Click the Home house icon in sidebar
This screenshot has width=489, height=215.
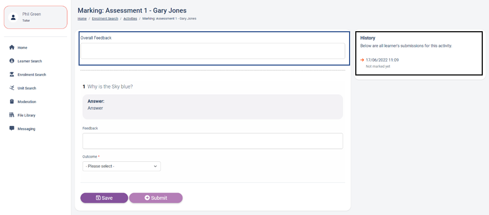pos(12,47)
